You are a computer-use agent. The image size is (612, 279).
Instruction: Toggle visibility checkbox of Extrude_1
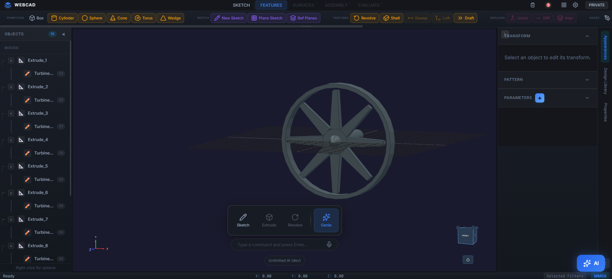tap(11, 61)
